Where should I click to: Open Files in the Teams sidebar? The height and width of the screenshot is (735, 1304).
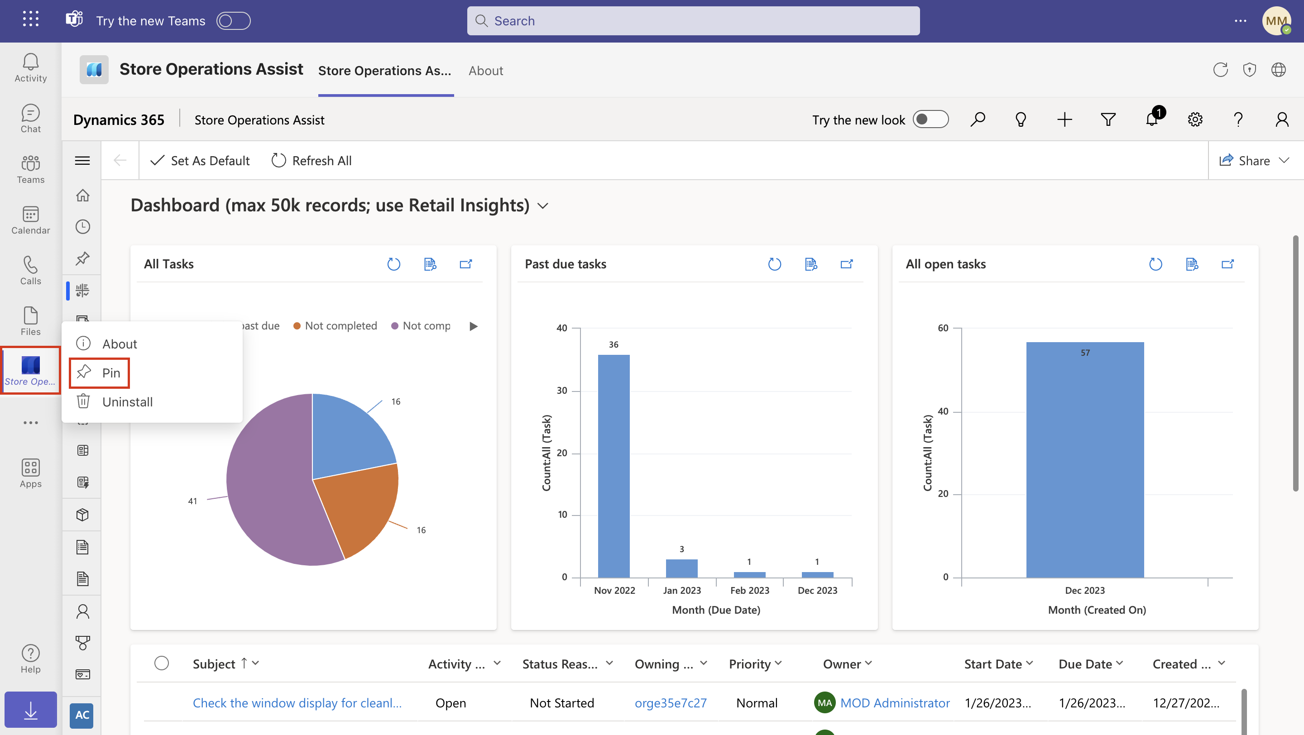30,321
